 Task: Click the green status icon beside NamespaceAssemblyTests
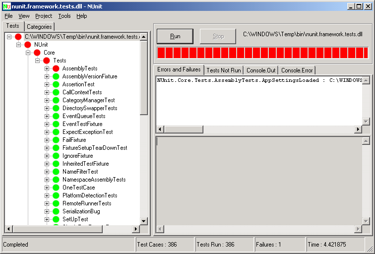click(x=56, y=180)
